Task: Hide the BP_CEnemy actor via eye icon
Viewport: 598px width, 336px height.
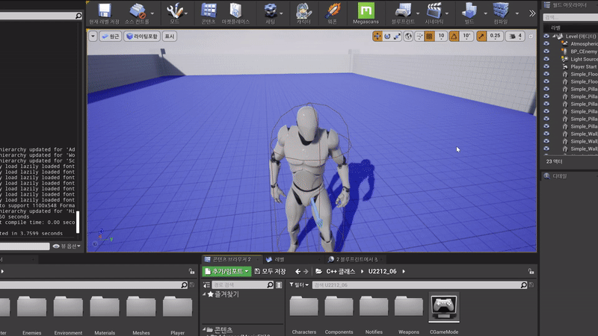Action: coord(546,51)
